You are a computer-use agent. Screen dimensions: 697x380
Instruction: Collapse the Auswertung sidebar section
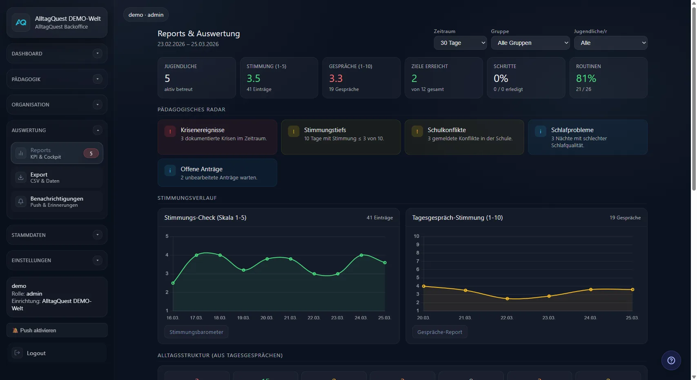pyautogui.click(x=97, y=130)
